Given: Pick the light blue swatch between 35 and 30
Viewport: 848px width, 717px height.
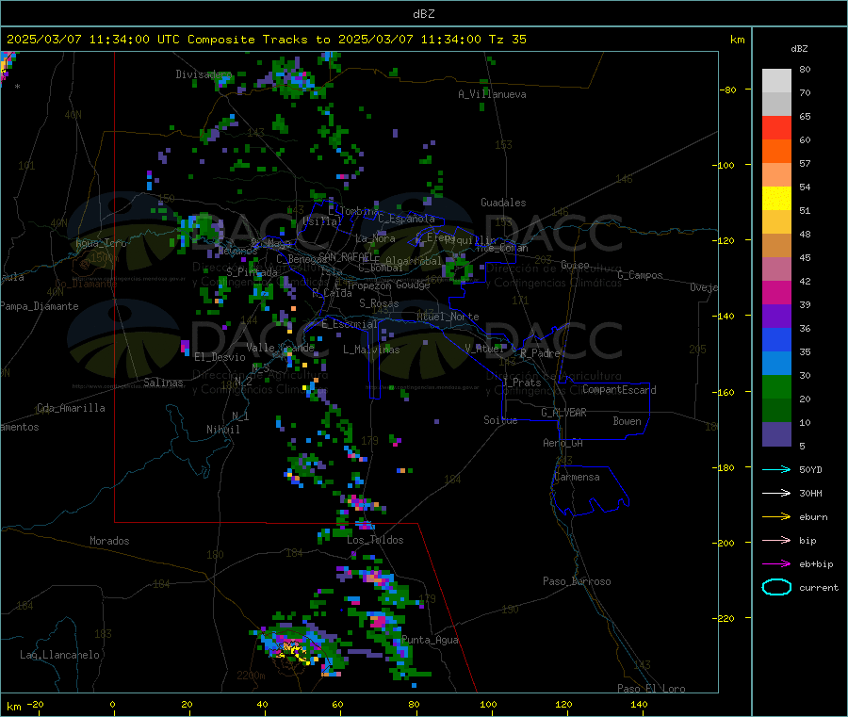Looking at the screenshot, I should coord(776,364).
